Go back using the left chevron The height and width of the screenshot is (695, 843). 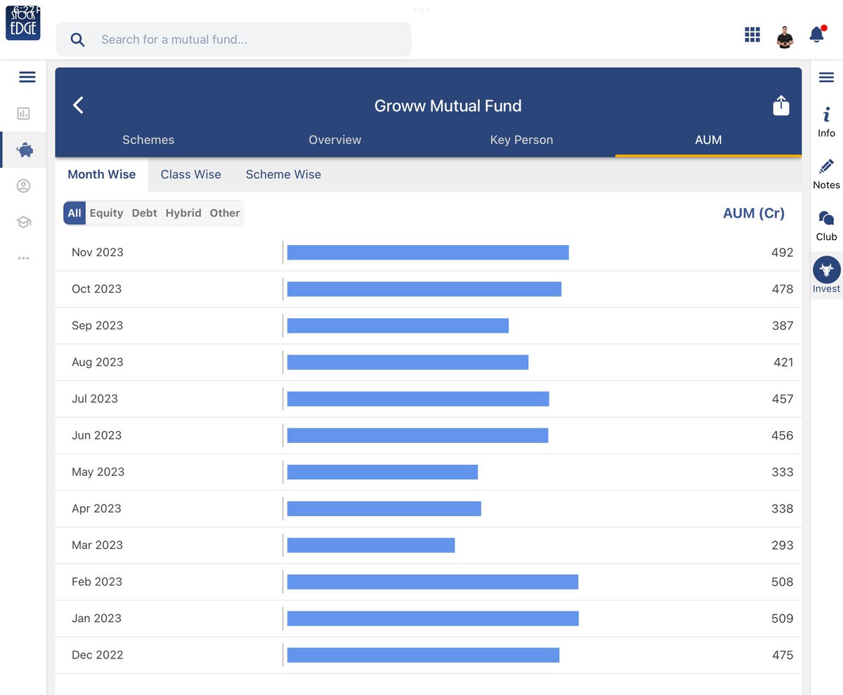click(78, 105)
